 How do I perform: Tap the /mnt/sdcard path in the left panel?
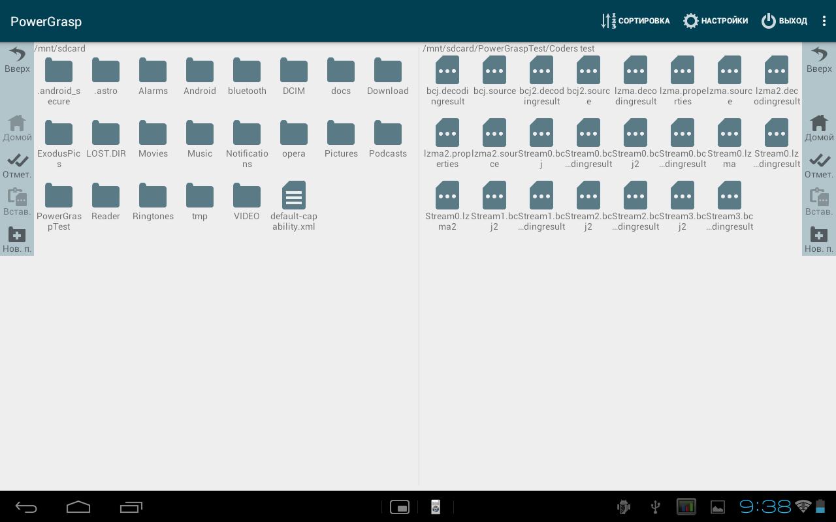pos(59,48)
